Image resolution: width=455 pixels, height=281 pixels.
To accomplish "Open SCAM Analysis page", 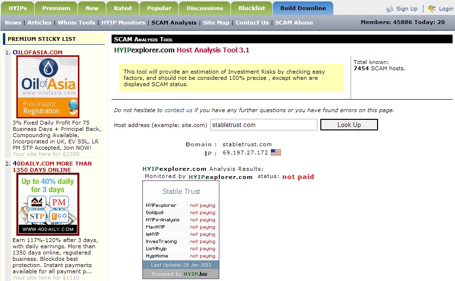I will 174,23.
